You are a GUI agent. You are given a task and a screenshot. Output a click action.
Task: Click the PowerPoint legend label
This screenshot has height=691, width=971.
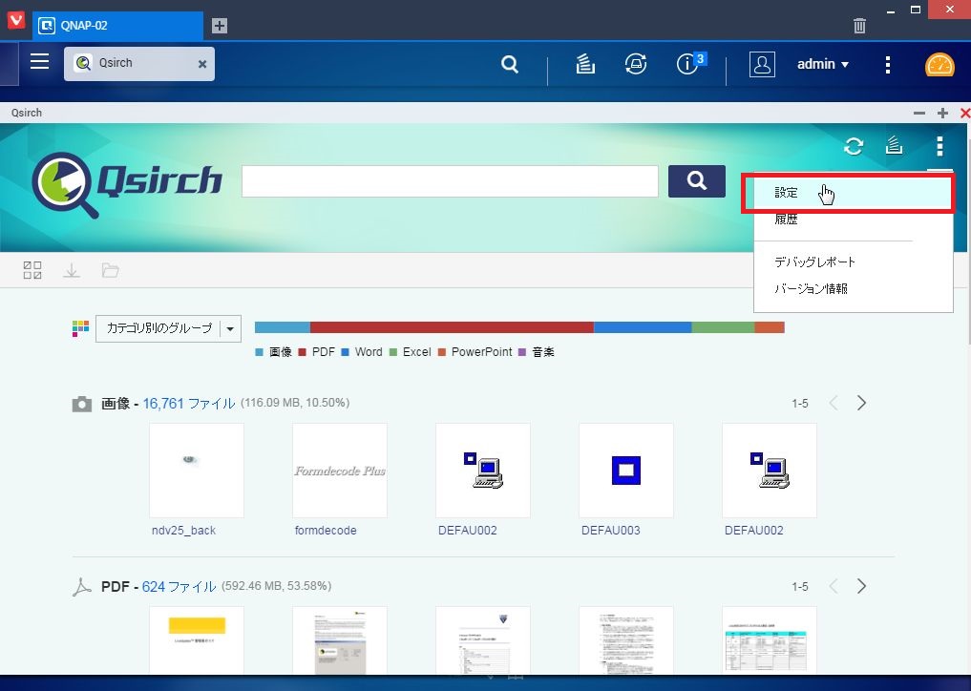(481, 352)
